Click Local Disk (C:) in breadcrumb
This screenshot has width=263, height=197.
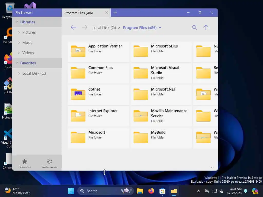tap(104, 28)
